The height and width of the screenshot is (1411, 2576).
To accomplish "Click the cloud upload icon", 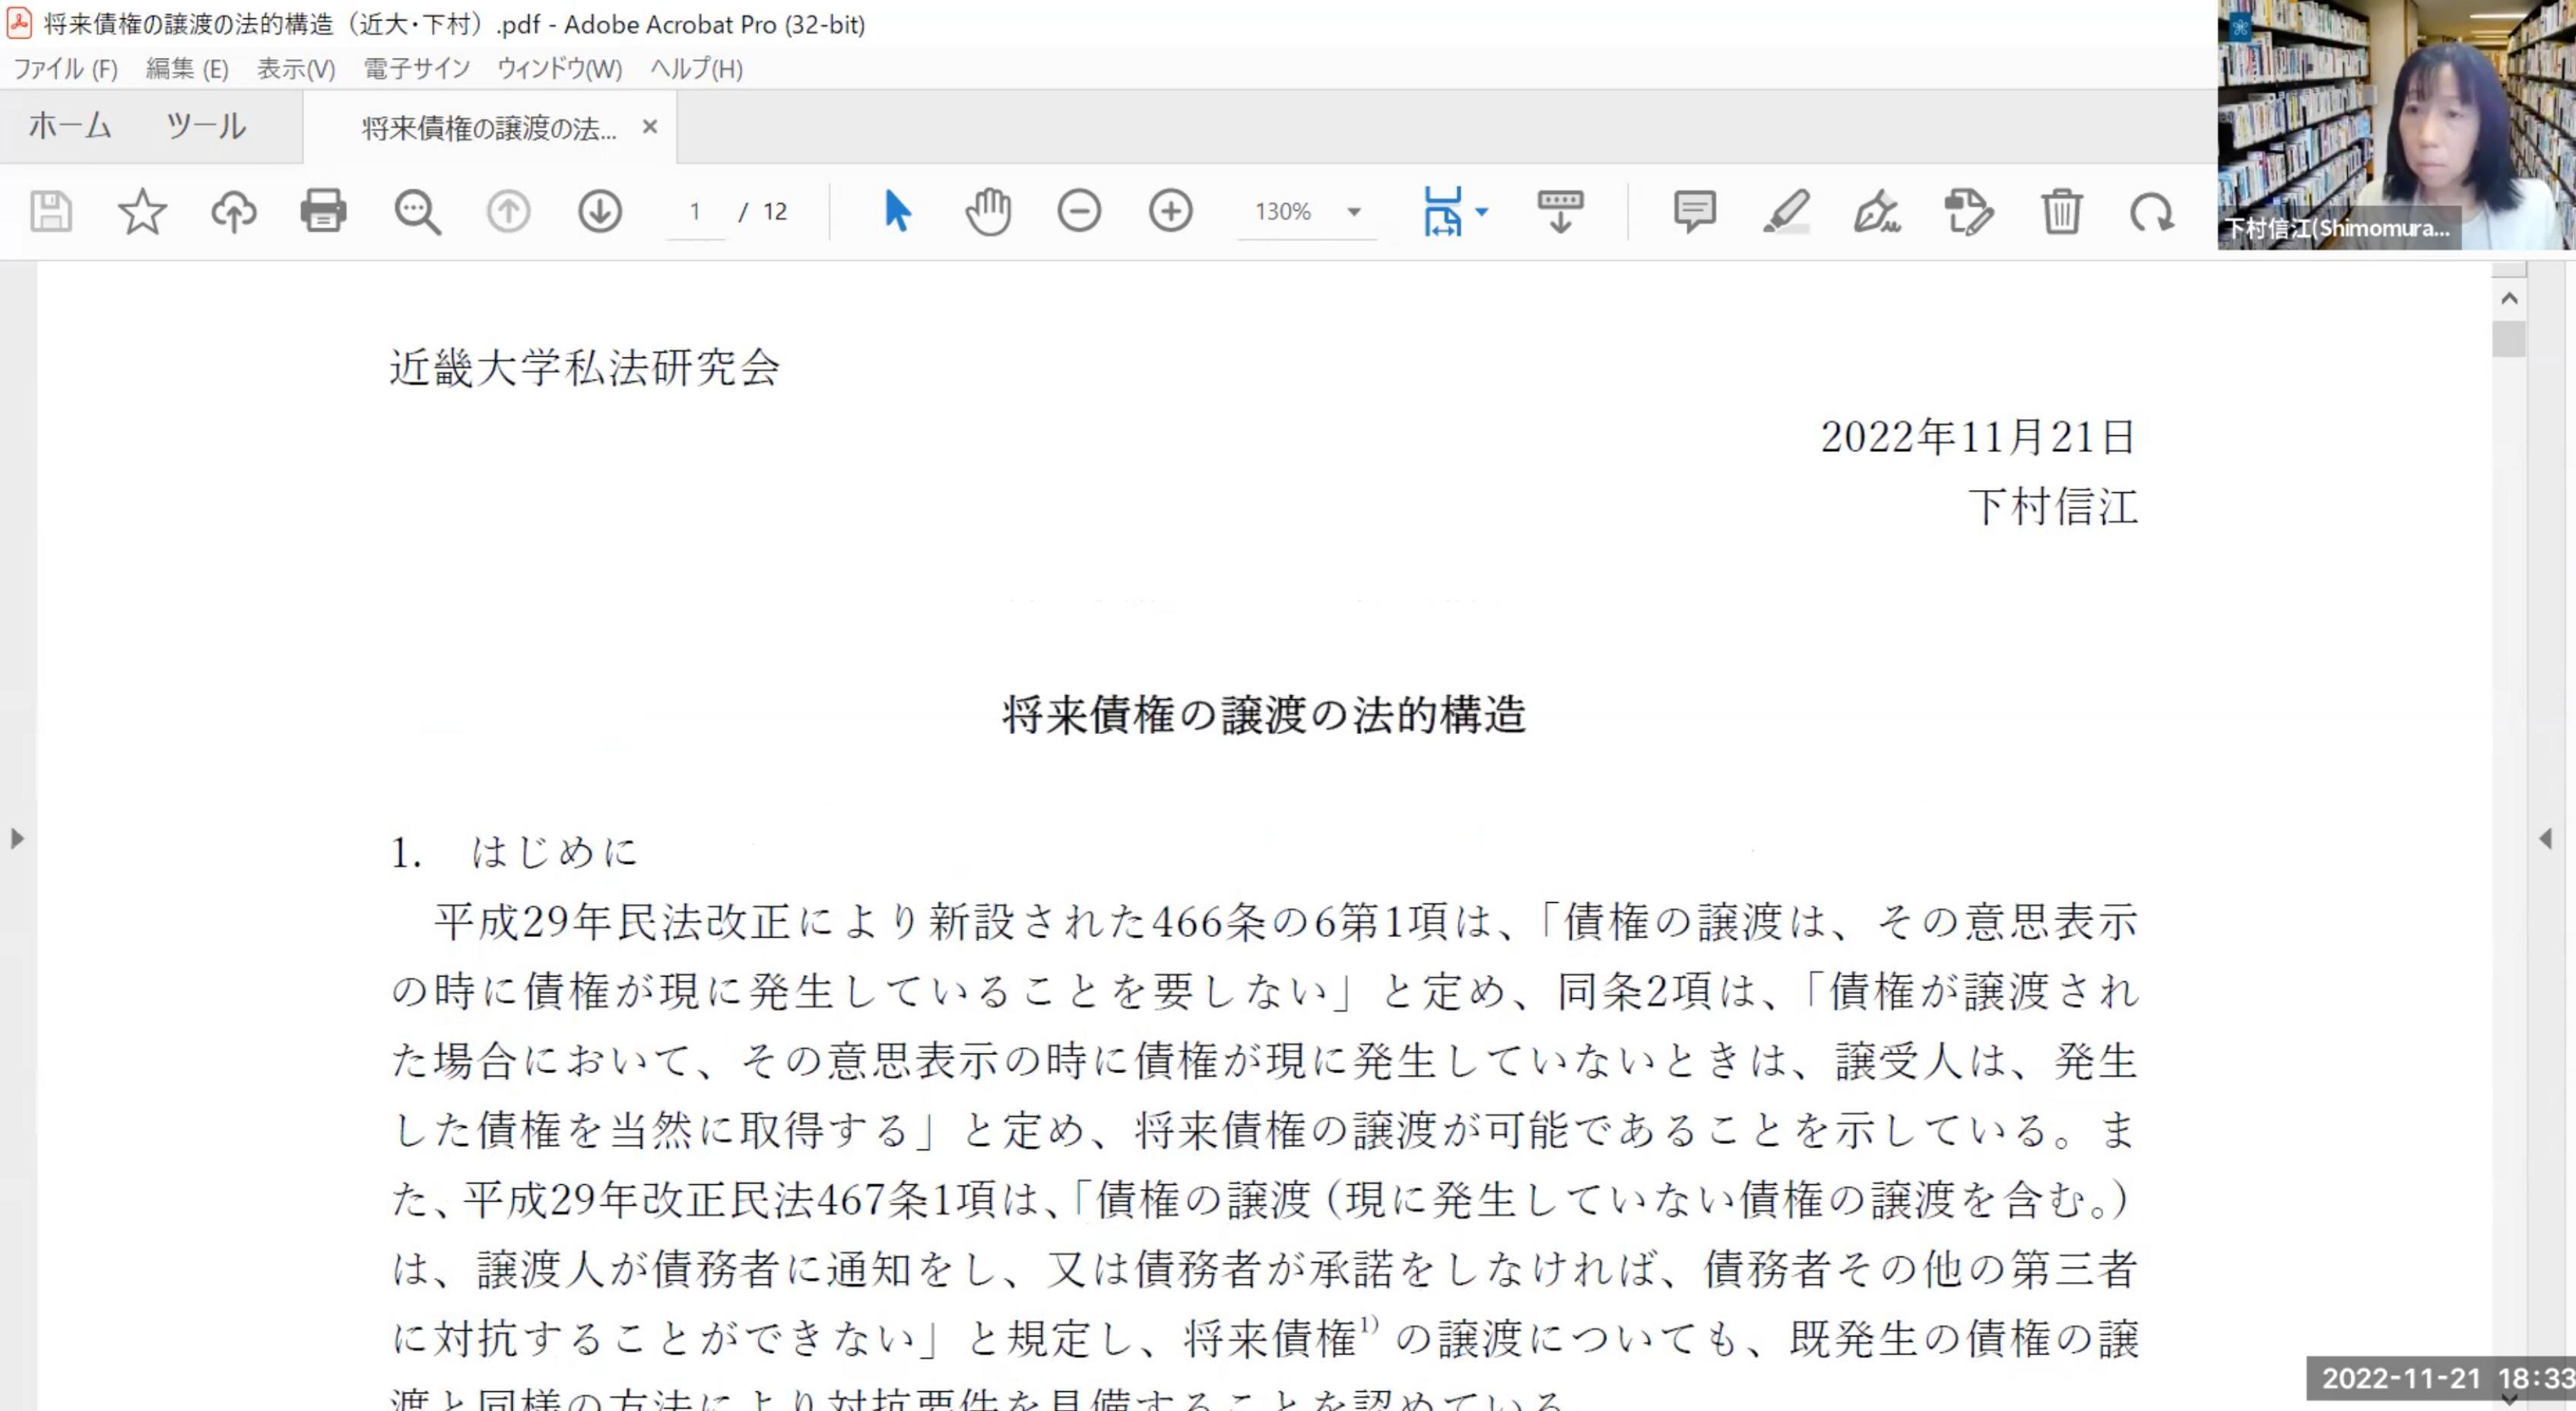I will [x=233, y=212].
